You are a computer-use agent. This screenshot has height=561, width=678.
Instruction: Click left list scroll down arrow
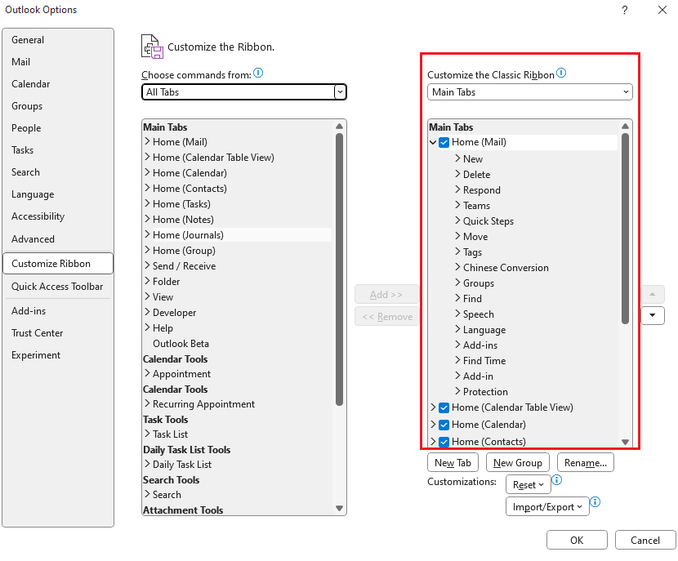[x=340, y=509]
